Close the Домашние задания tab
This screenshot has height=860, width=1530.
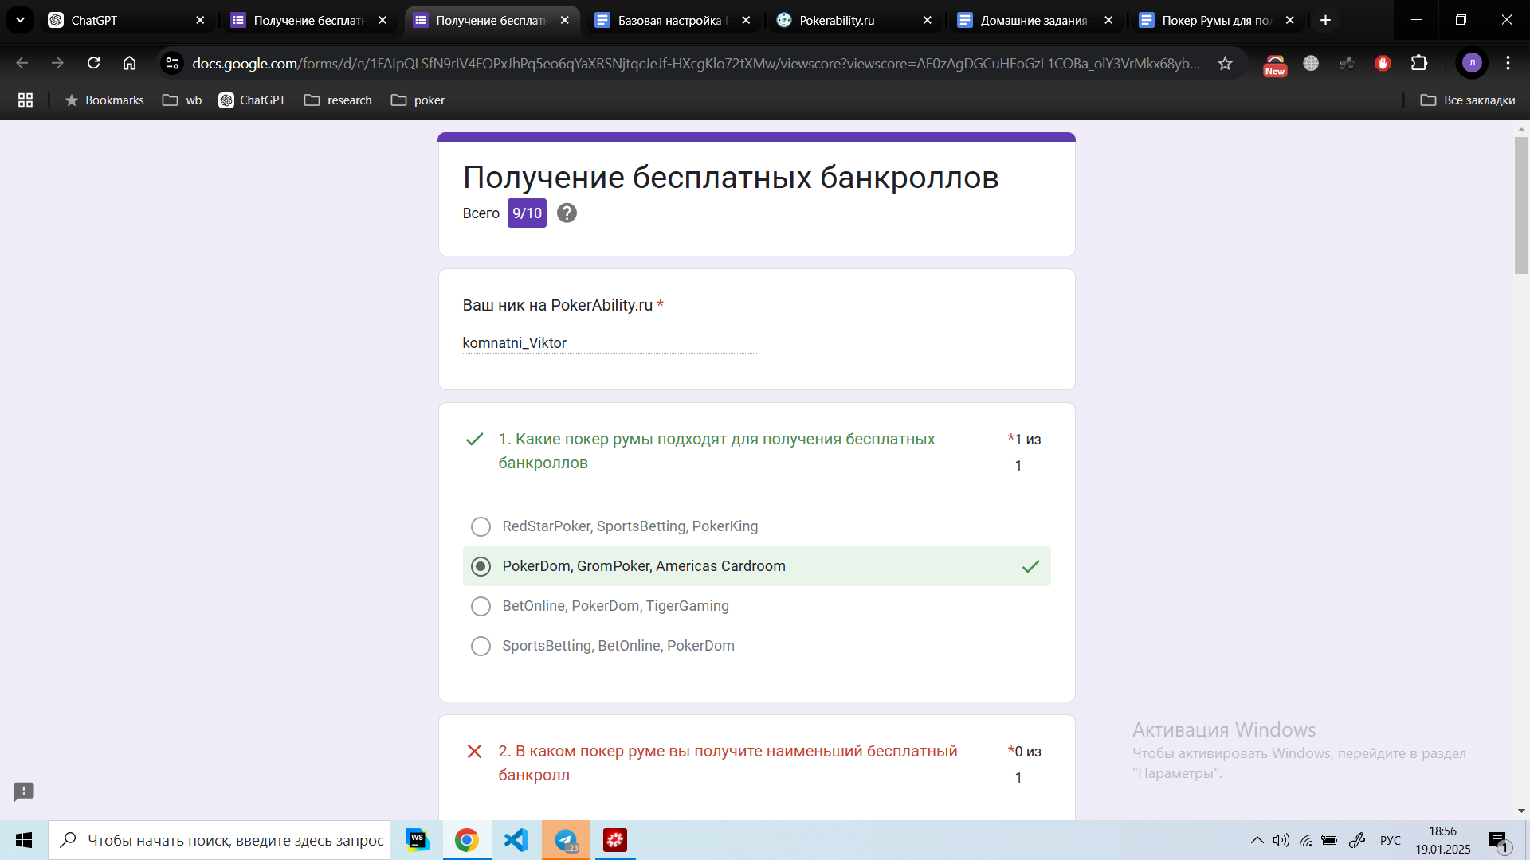(x=1108, y=20)
